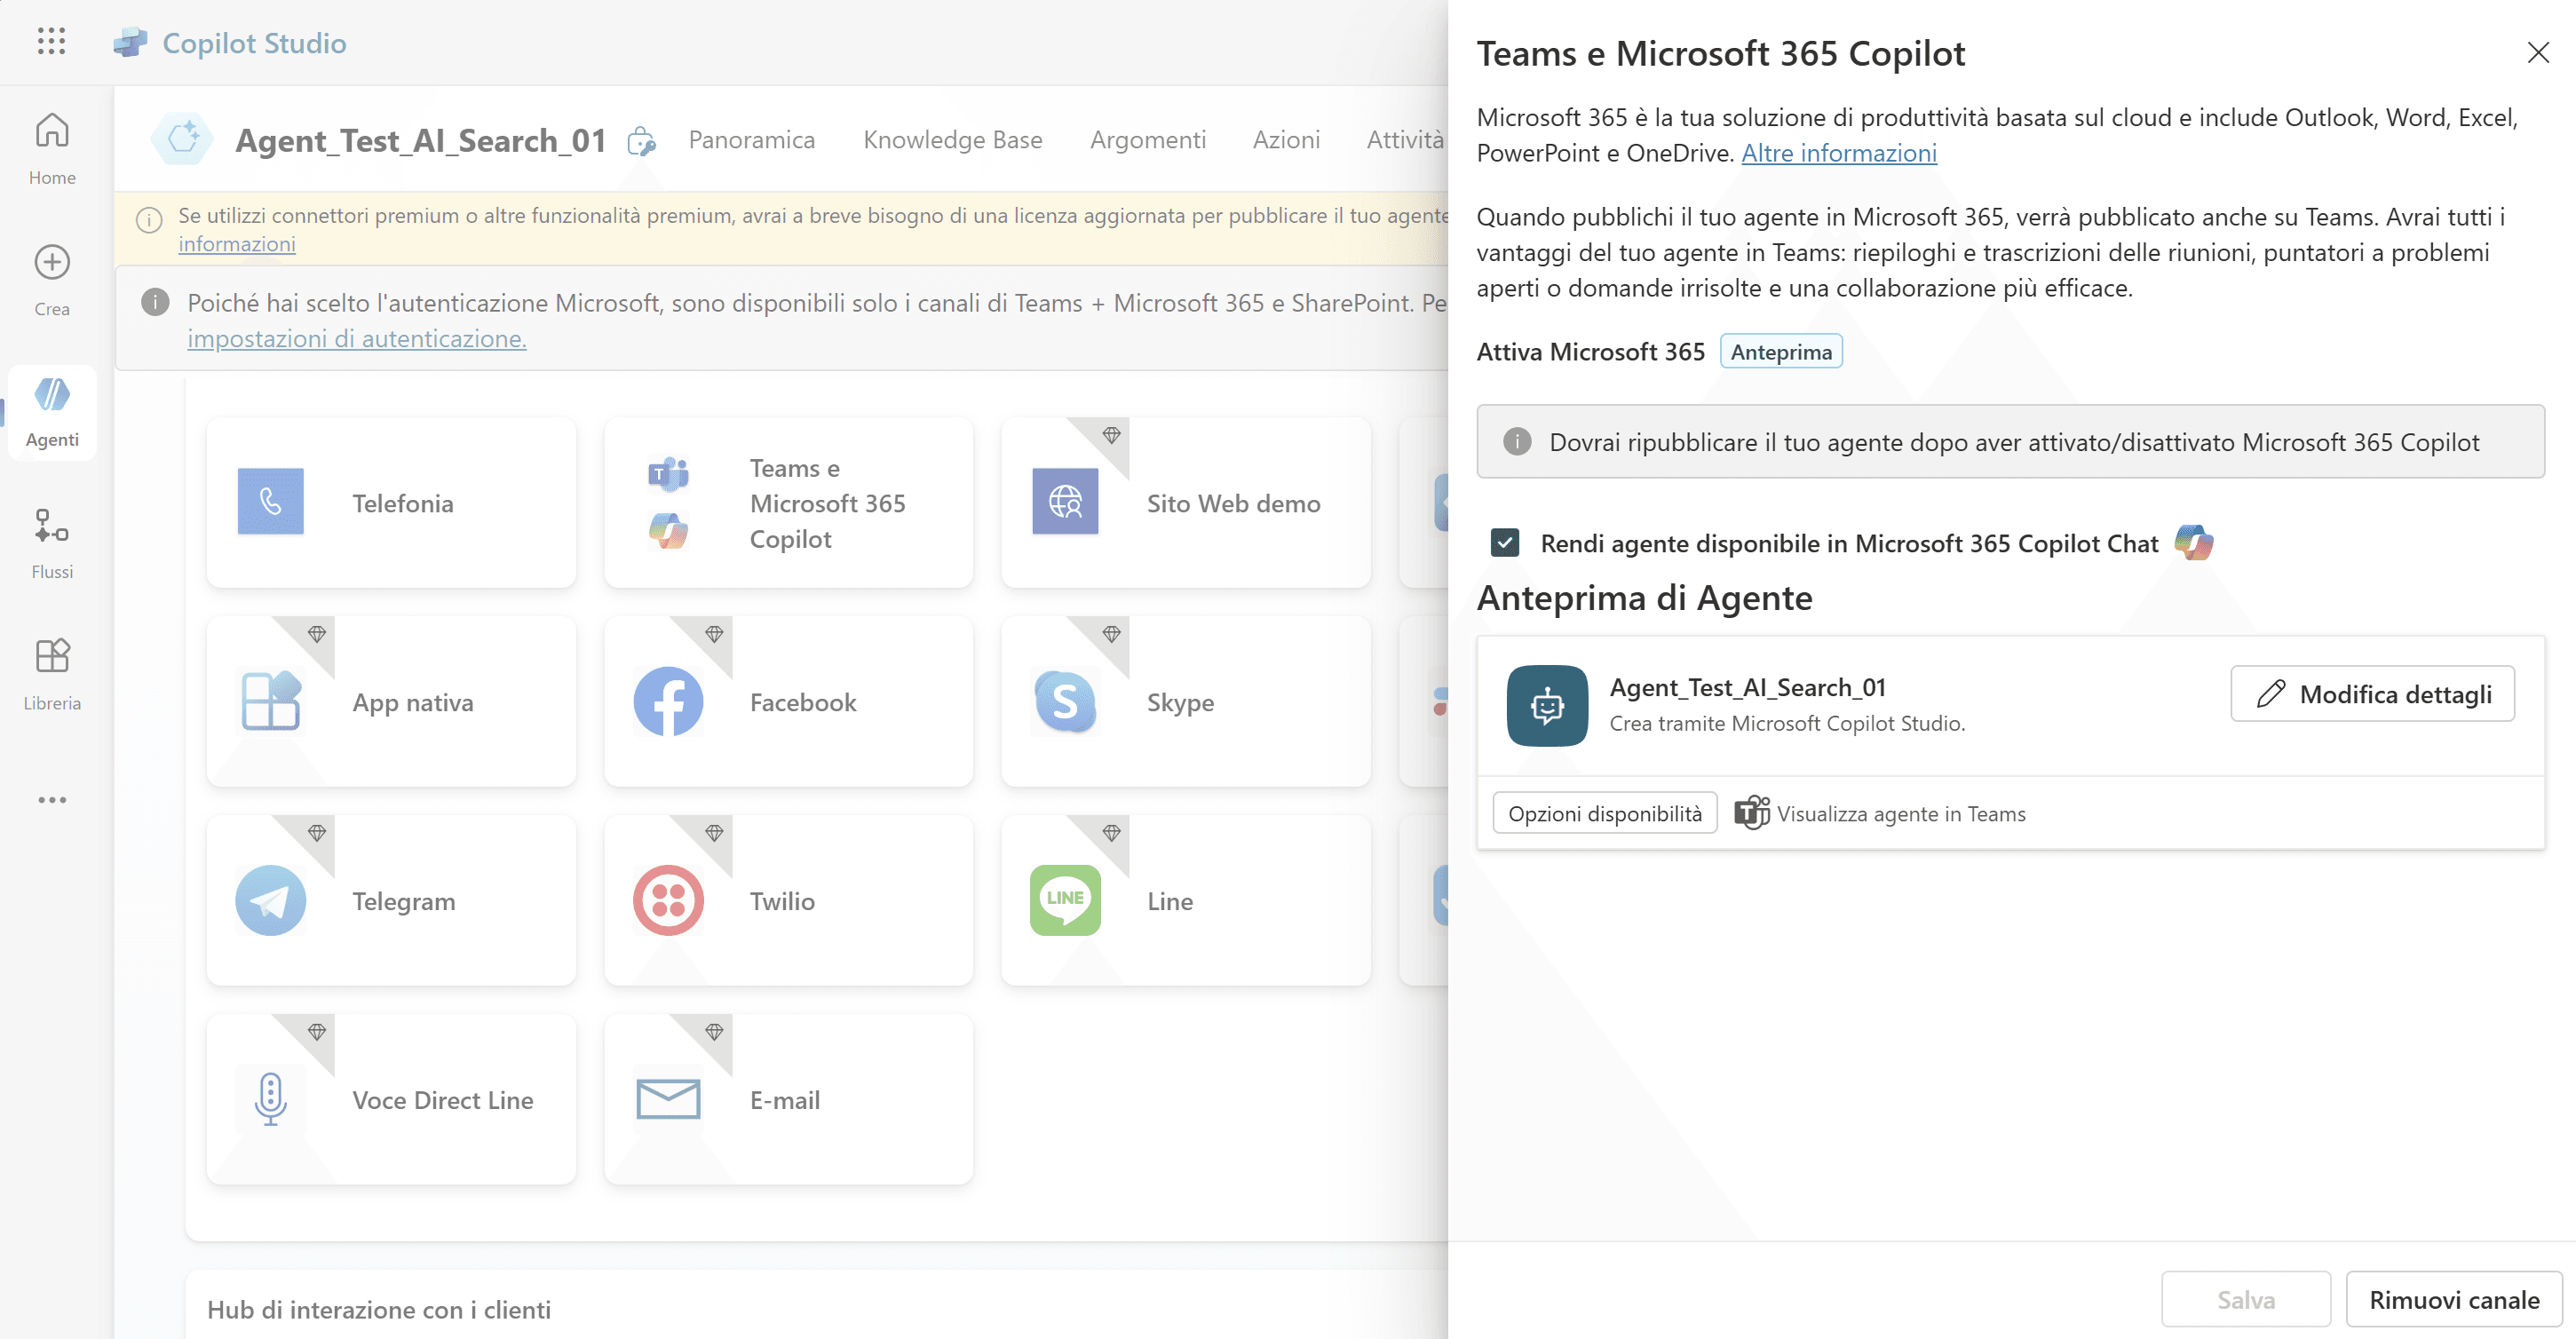Click the icon next to the agent name heading

(641, 141)
